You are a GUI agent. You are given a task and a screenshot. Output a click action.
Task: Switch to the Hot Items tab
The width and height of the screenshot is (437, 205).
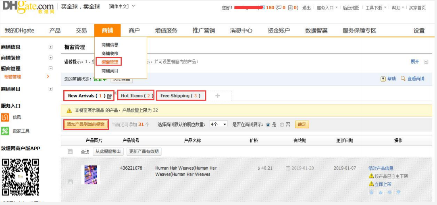(136, 96)
